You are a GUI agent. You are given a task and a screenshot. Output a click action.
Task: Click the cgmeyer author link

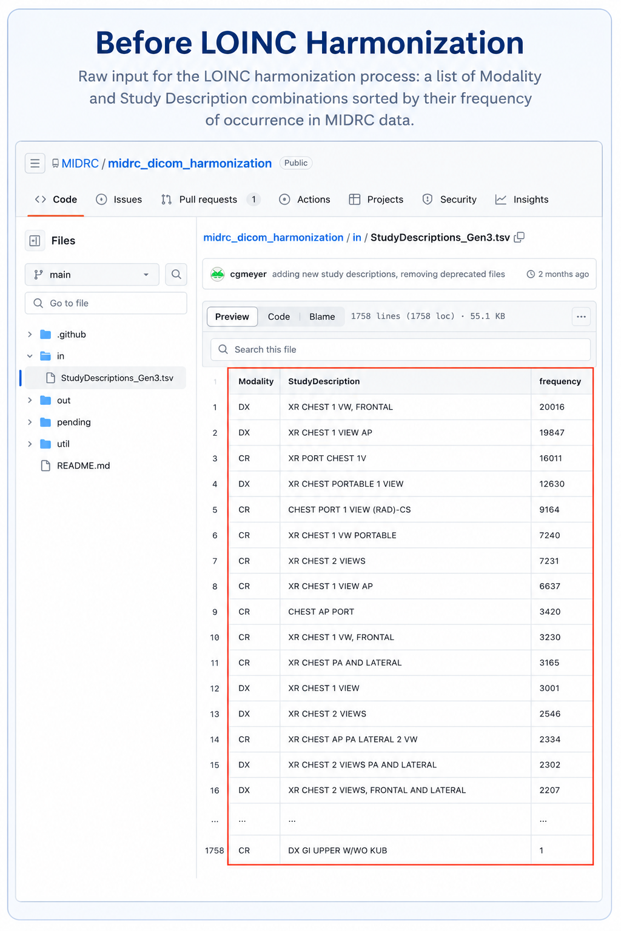coord(249,274)
